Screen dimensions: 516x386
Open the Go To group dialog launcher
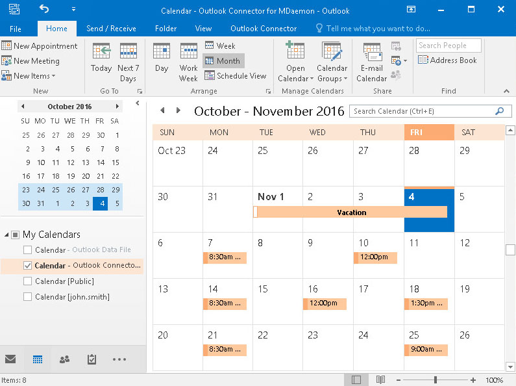[140, 91]
